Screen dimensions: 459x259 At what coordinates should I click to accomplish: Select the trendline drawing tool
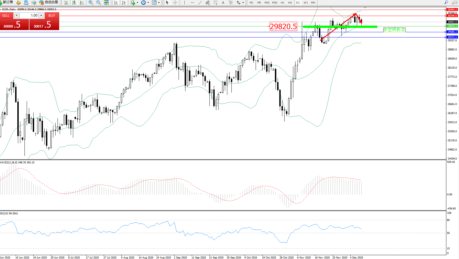pyautogui.click(x=200, y=3)
